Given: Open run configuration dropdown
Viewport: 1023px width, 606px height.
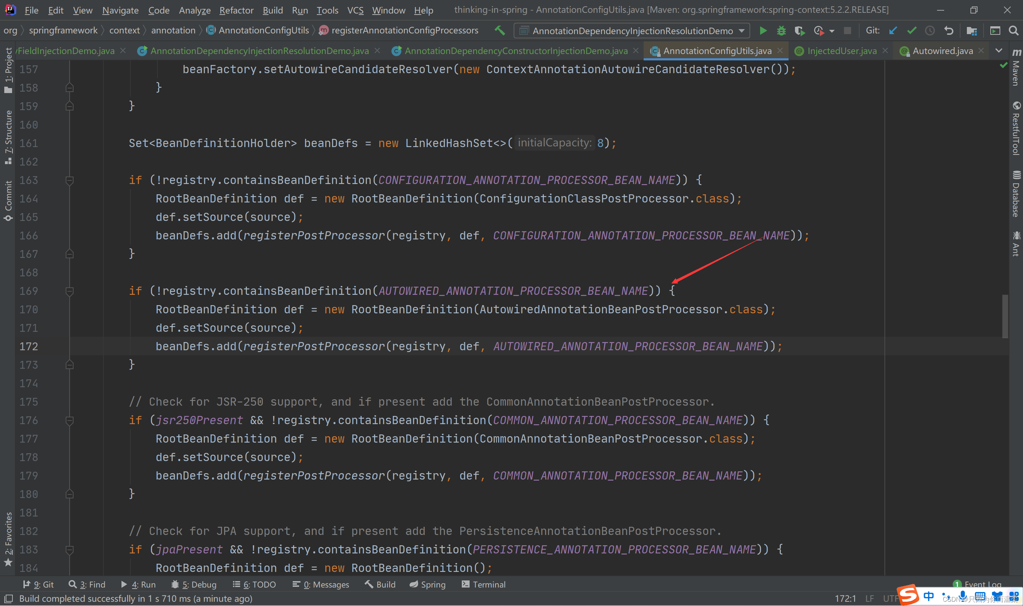Looking at the screenshot, I should click(x=632, y=31).
